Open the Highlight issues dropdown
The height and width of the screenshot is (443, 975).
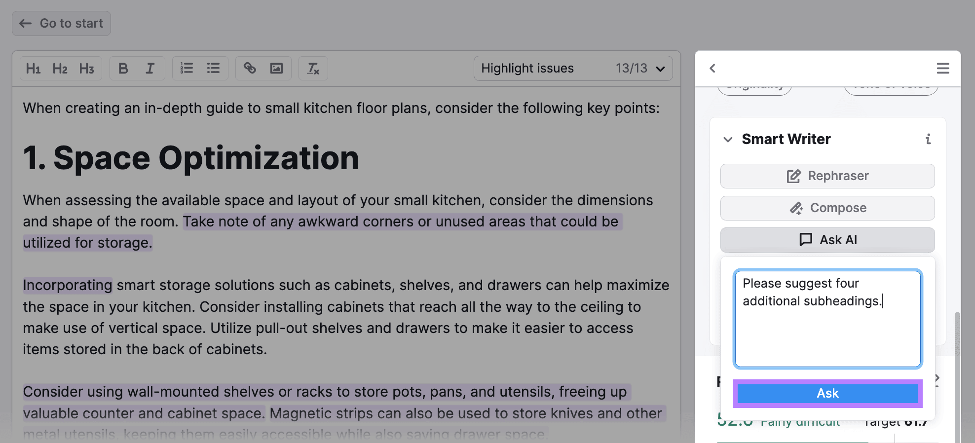[x=573, y=69]
